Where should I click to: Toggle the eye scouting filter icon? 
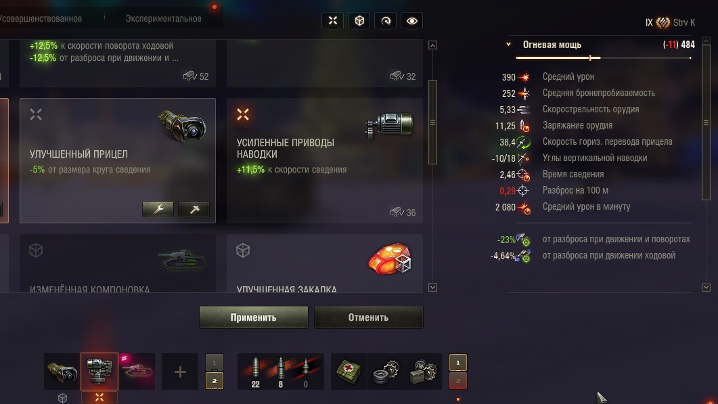(411, 20)
